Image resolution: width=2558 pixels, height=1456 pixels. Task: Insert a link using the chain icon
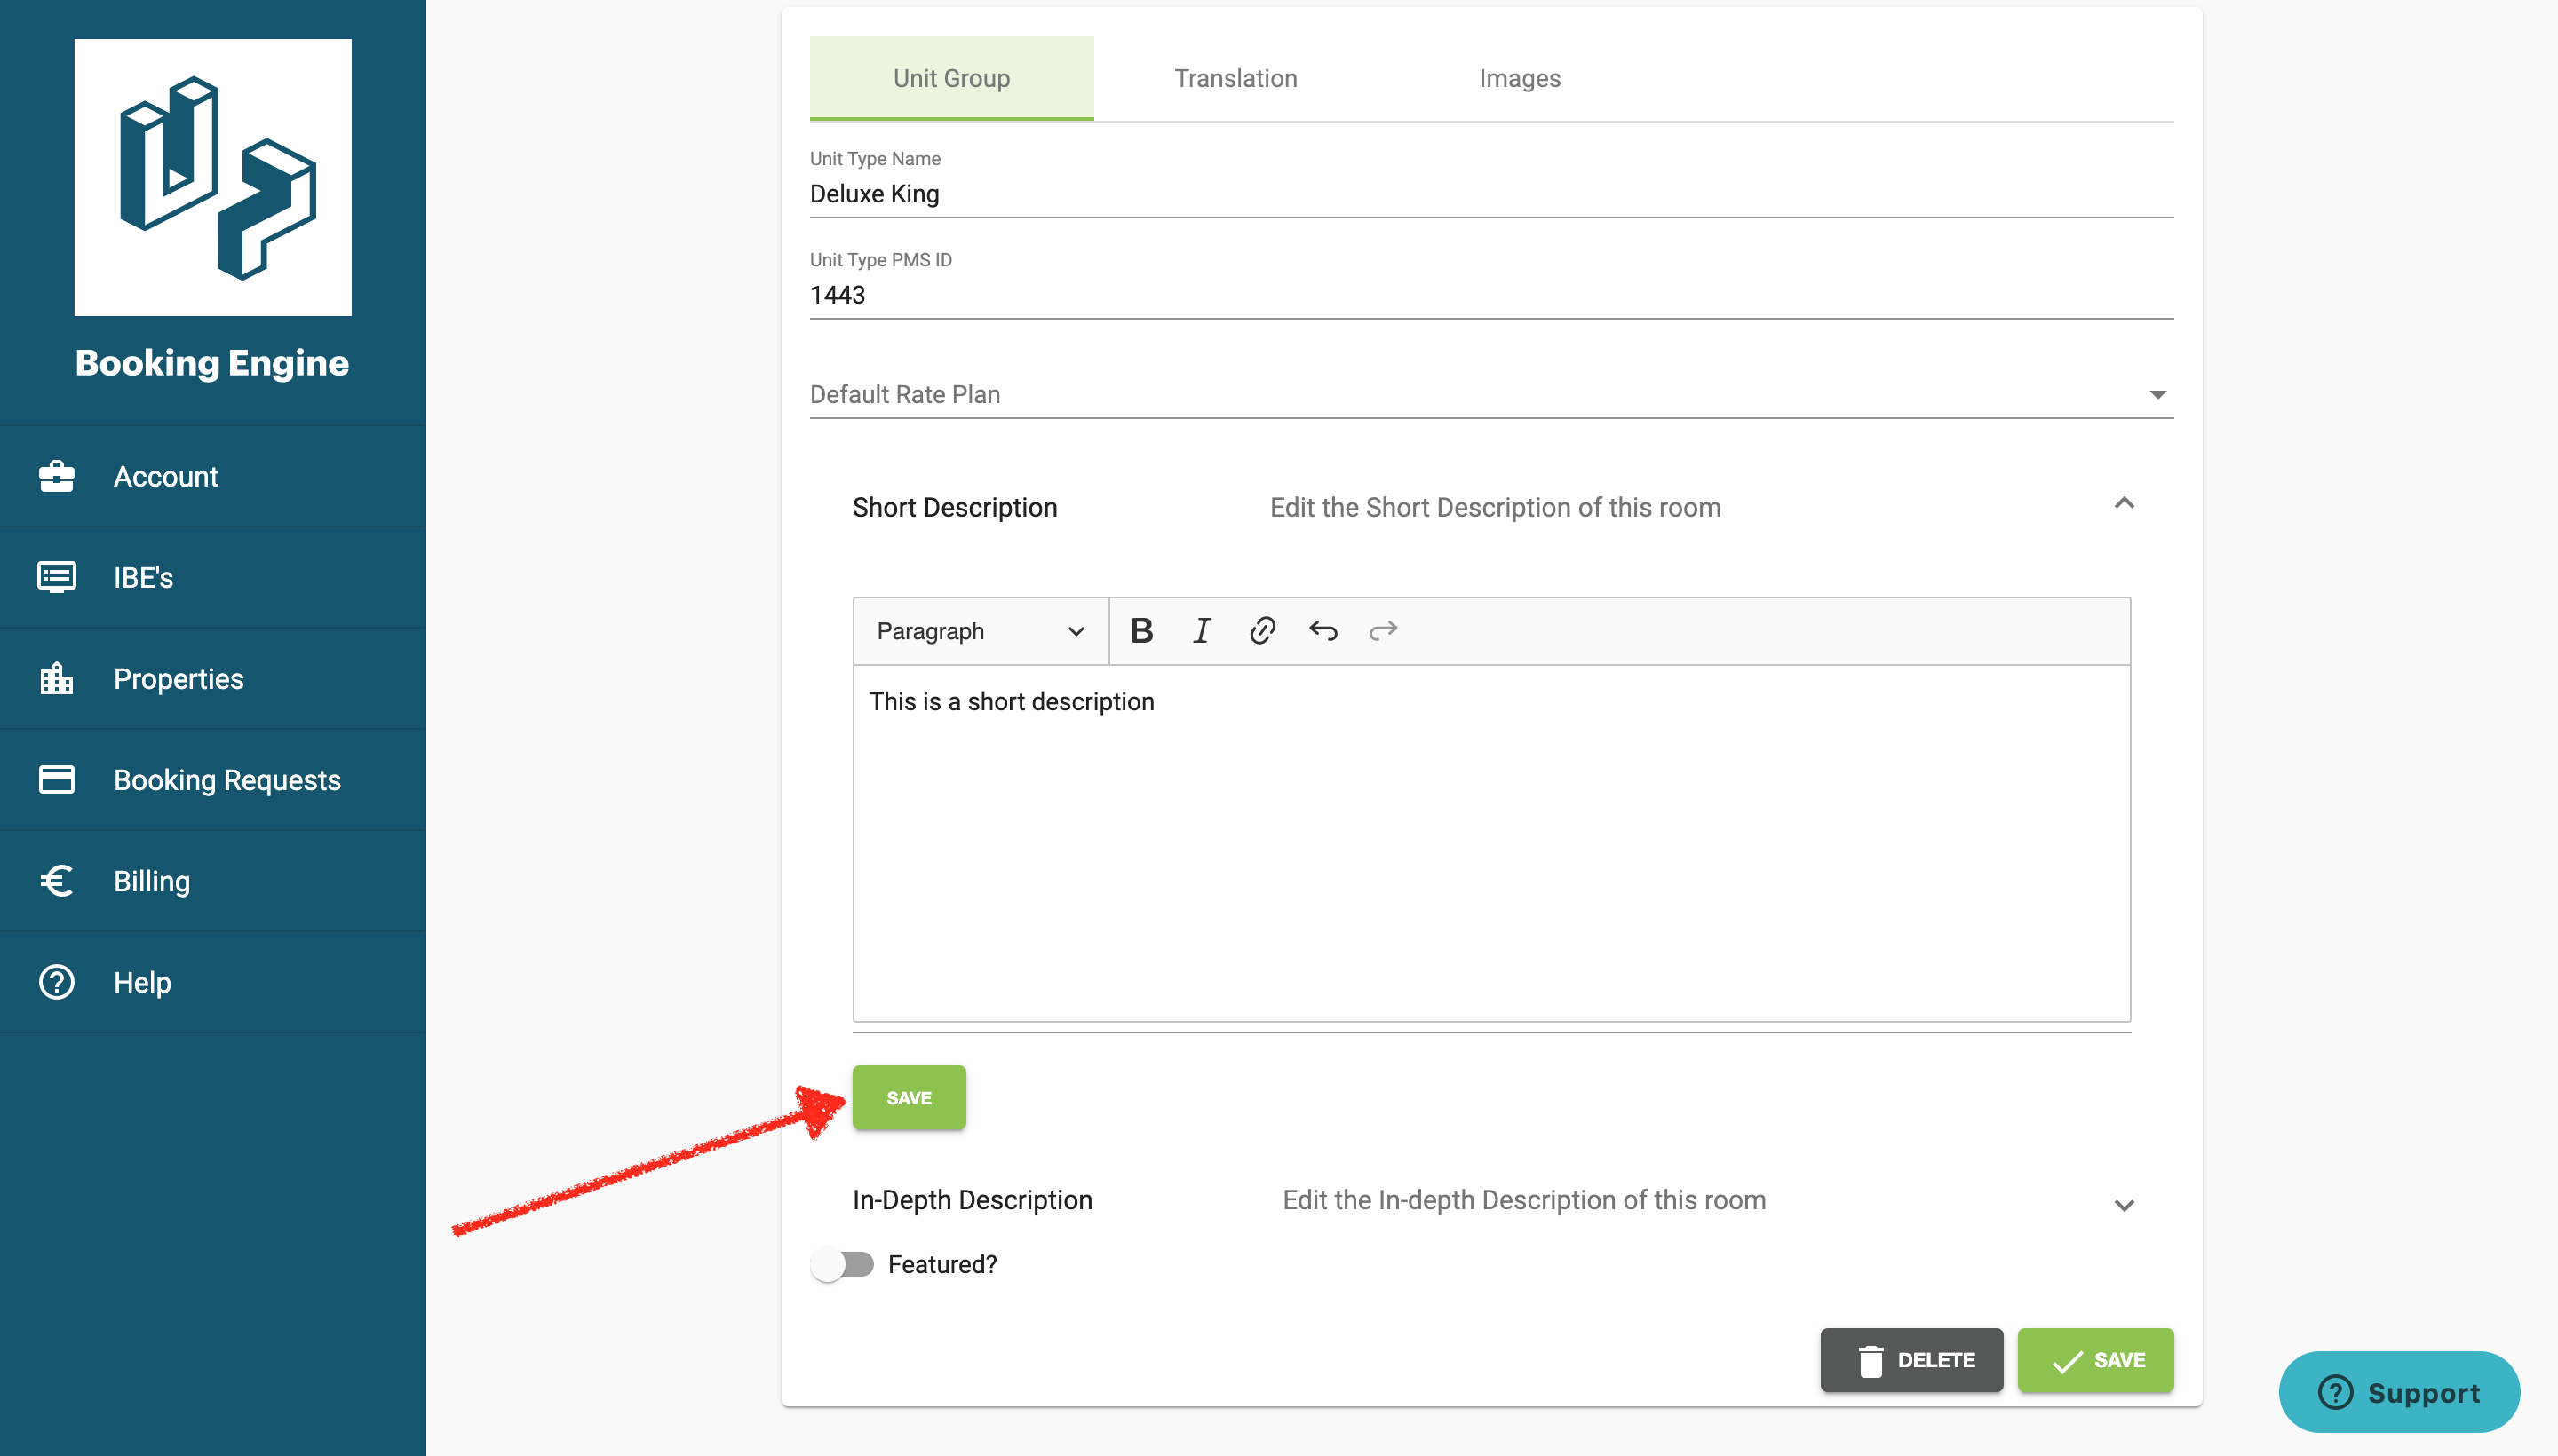[x=1261, y=630]
